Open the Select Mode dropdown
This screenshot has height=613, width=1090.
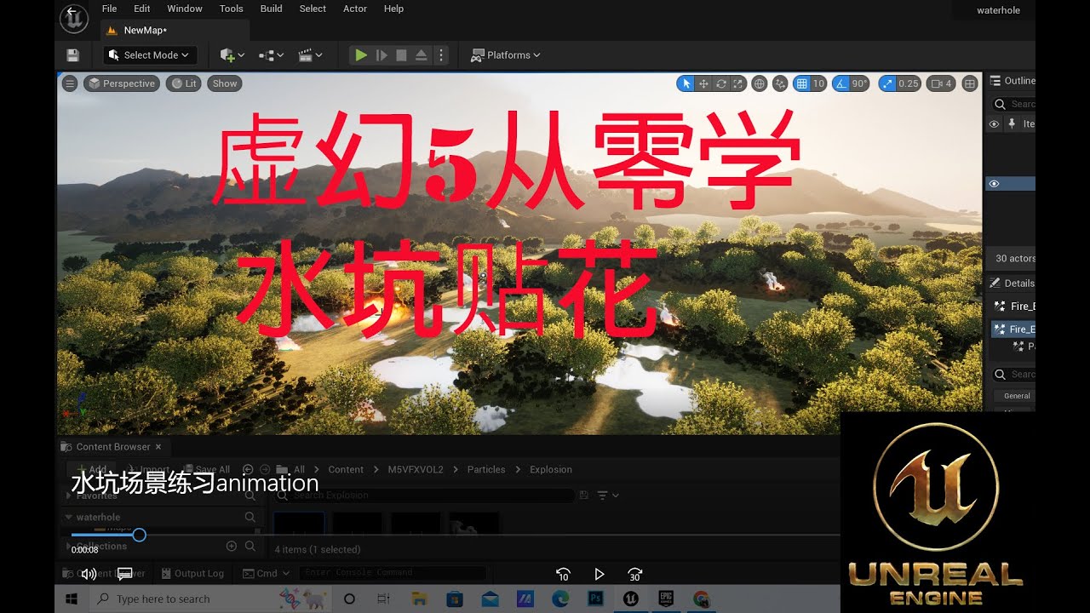point(150,55)
